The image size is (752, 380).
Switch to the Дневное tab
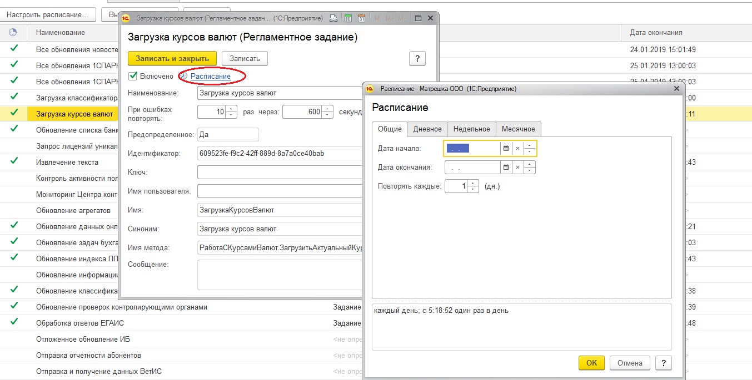[x=427, y=129]
